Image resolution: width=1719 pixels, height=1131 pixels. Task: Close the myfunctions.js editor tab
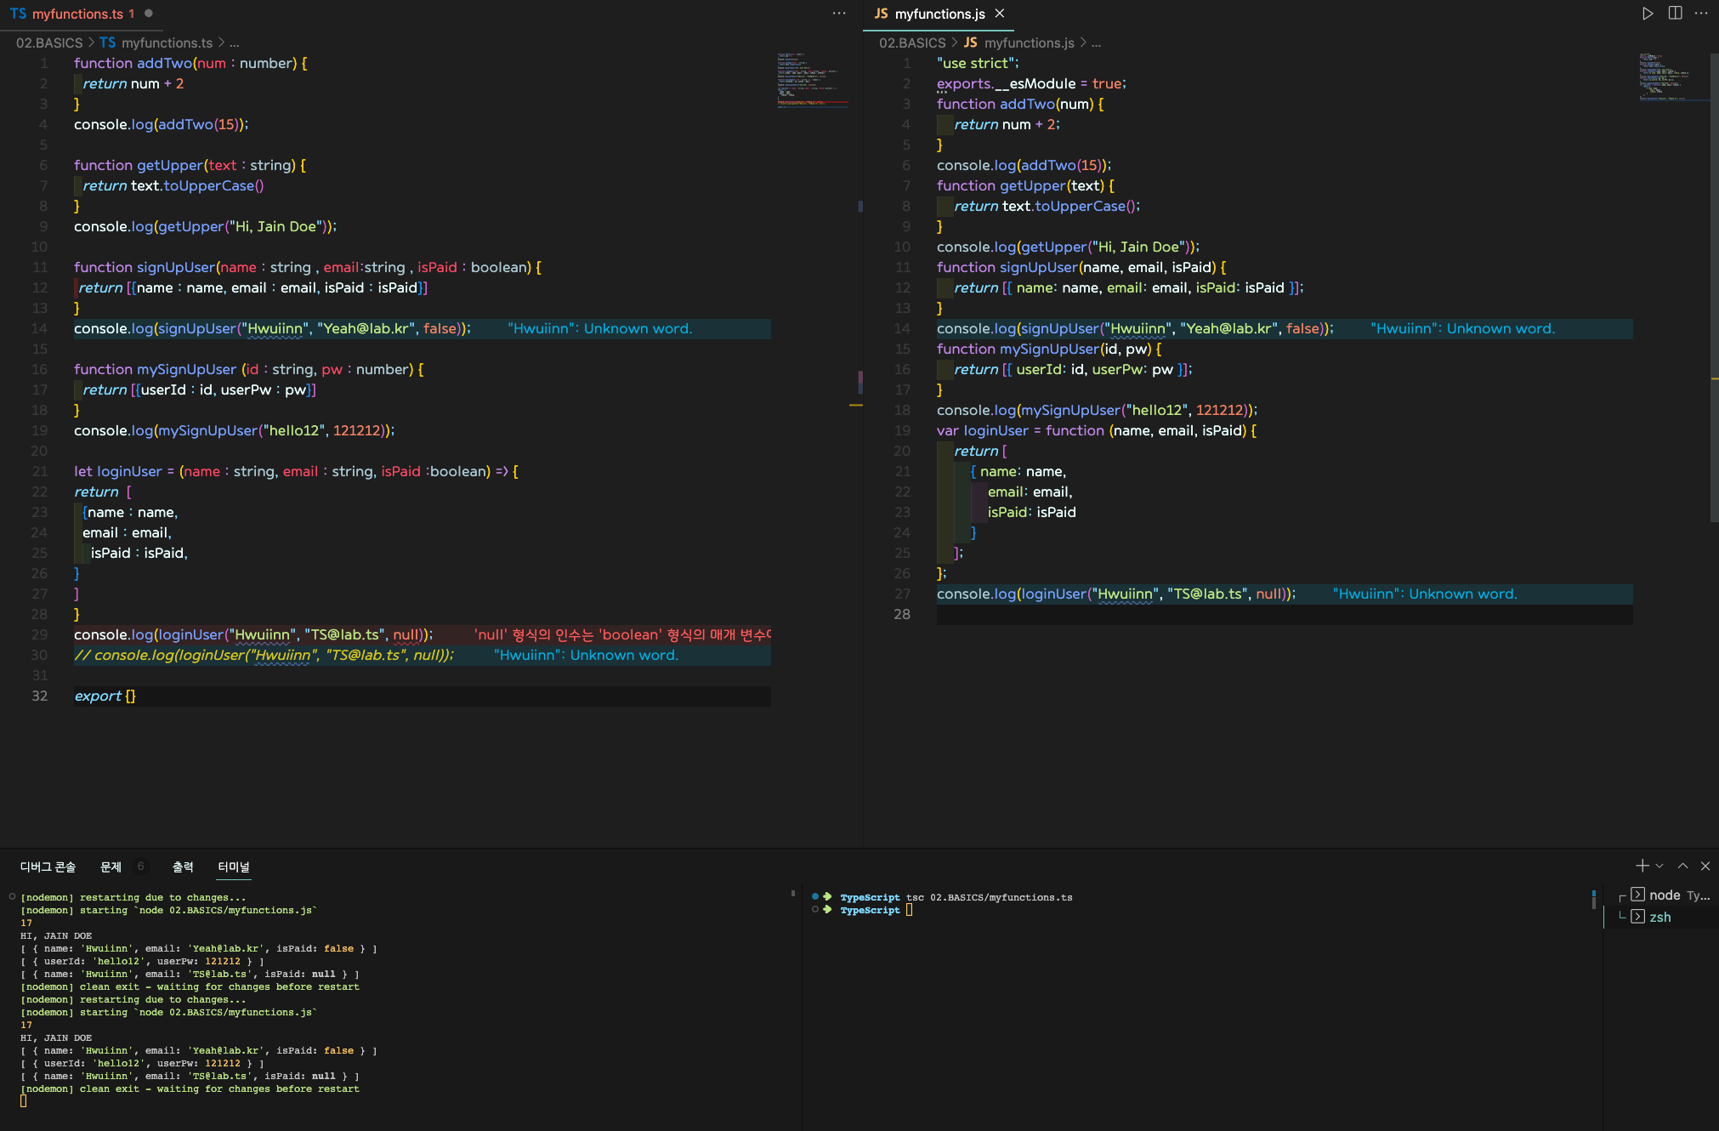click(x=1000, y=14)
